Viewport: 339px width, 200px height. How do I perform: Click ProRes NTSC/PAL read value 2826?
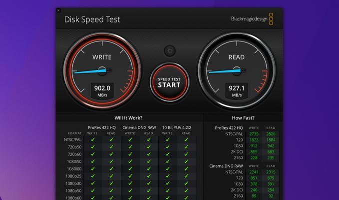(271, 134)
